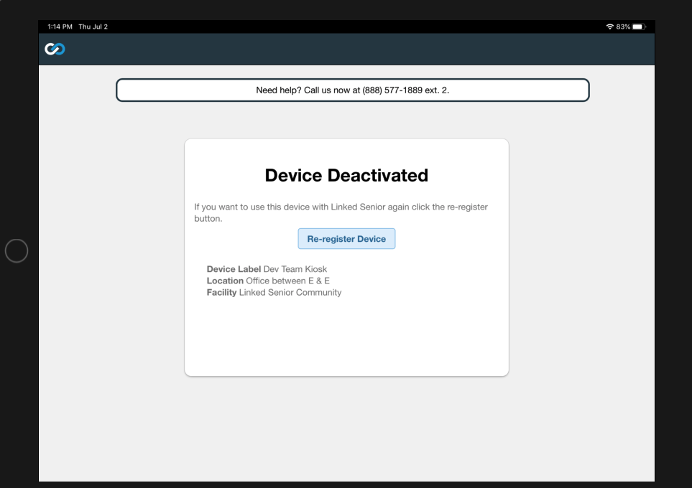Click the bold Device Label field name
The height and width of the screenshot is (488, 692).
click(234, 269)
